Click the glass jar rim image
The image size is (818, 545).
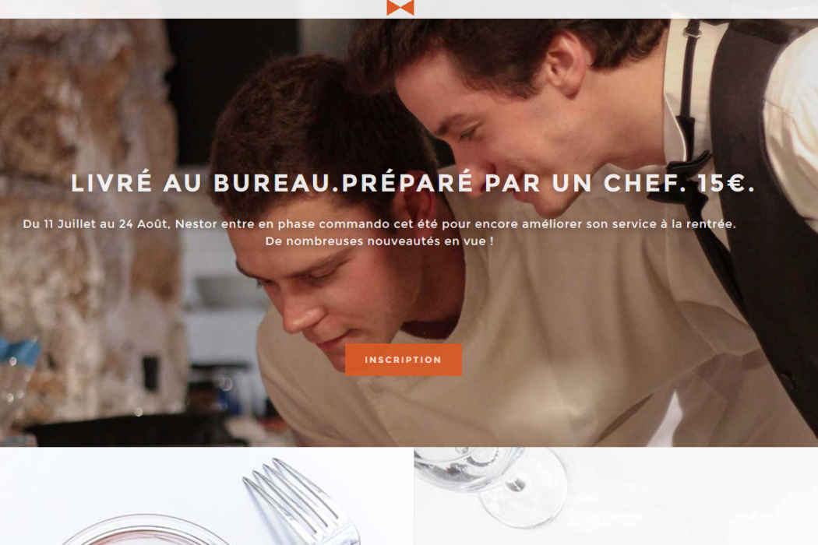point(146,529)
